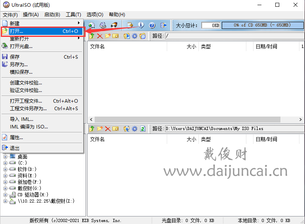The image size is (305, 224).
Task: Select 软件(D:) drive in tree
Action: 27,169
